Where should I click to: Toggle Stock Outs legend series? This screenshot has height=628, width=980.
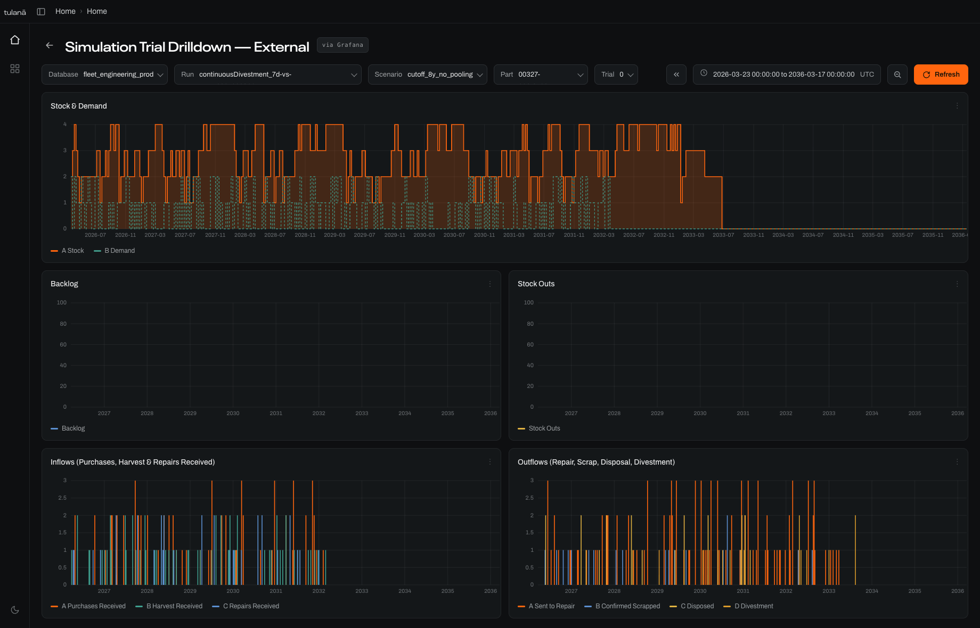[539, 428]
